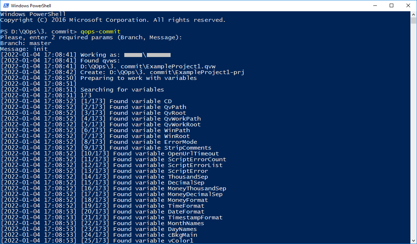Viewport: 417px width, 244px height.
Task: Click the 'Please, enter 2 required params' line
Action: click(91, 37)
